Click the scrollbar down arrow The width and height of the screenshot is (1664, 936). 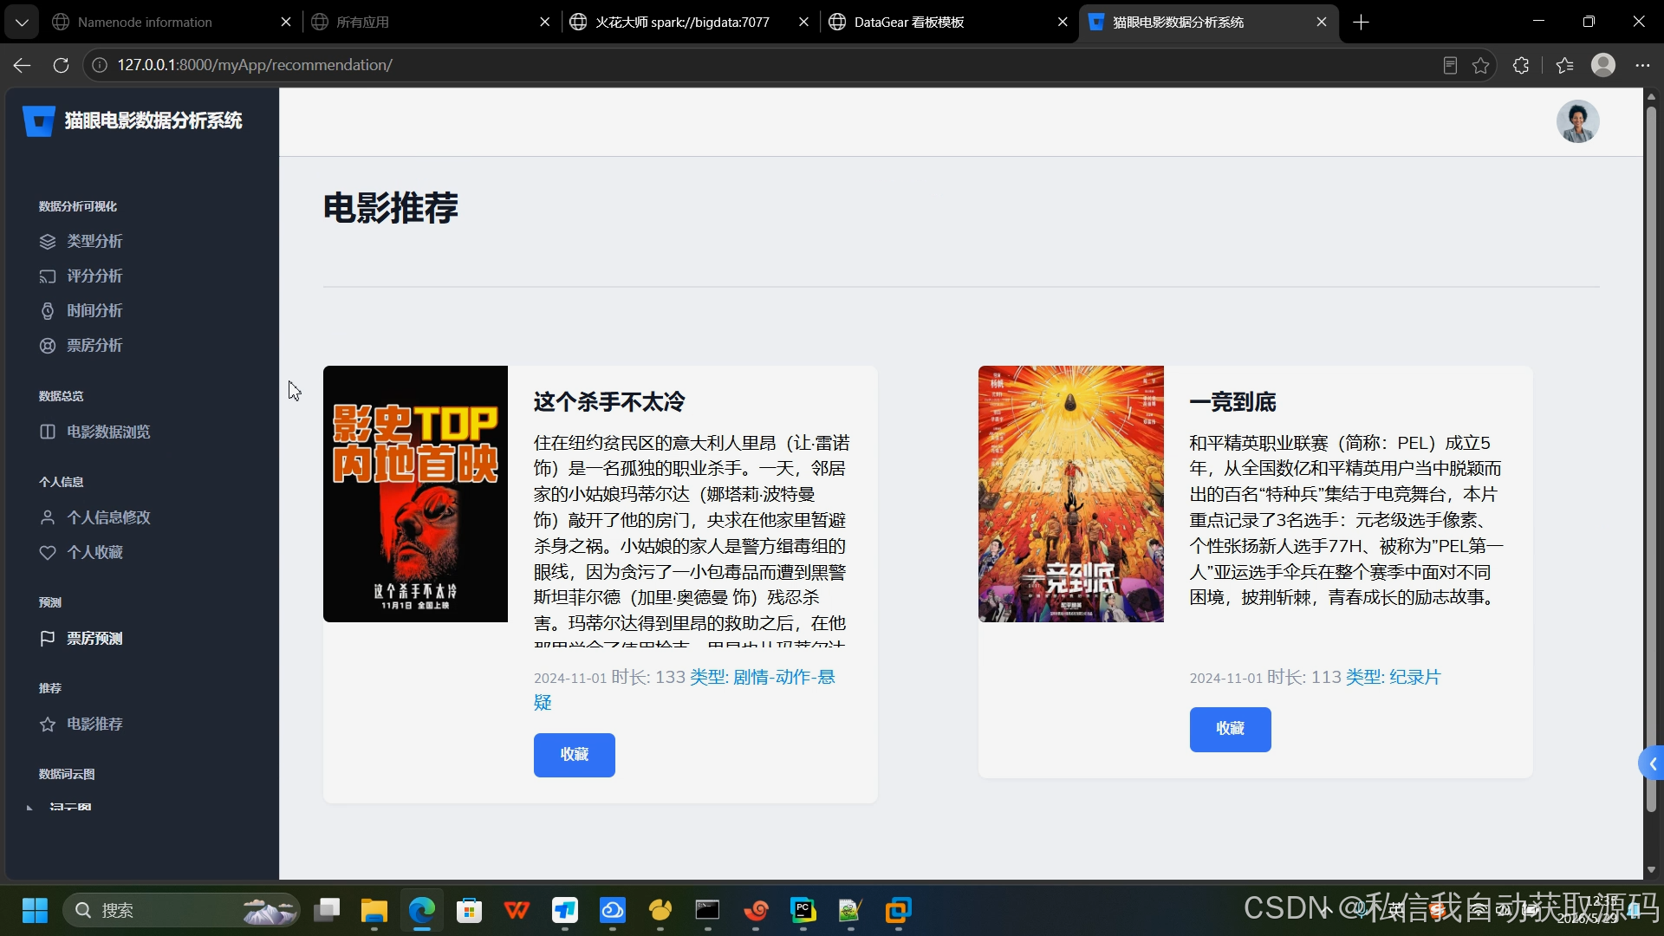pos(1651,869)
